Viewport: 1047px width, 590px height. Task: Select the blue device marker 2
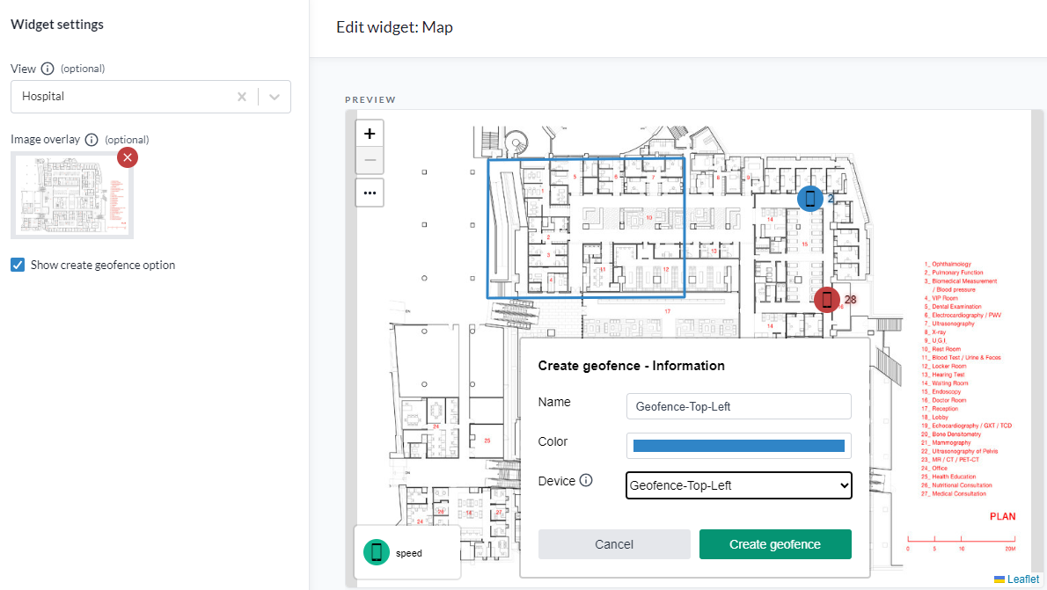pyautogui.click(x=810, y=199)
